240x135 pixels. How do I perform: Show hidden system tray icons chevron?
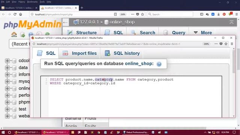[205, 132]
